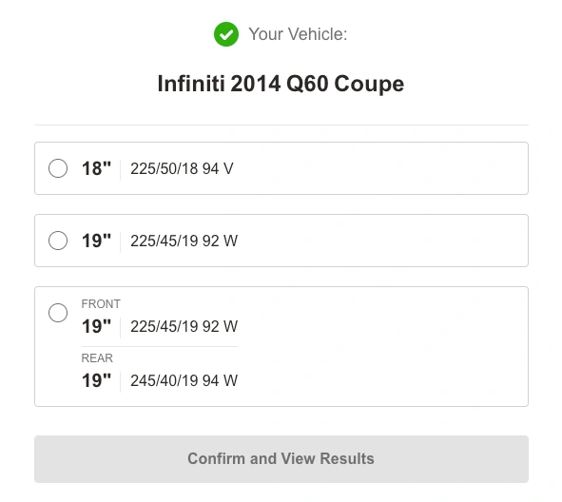Image resolution: width=562 pixels, height=502 pixels.
Task: Click the green checkmark vehicle icon
Action: pos(226,34)
